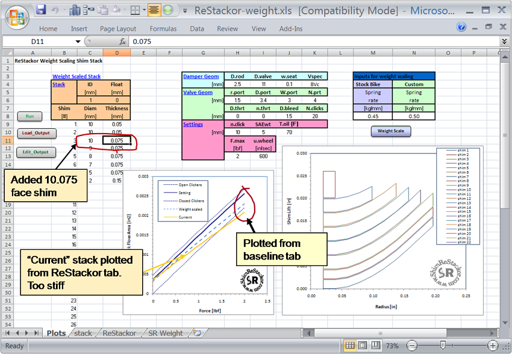The image size is (512, 354).
Task: Open the Add-Ins ribbon tab
Action: tap(290, 29)
